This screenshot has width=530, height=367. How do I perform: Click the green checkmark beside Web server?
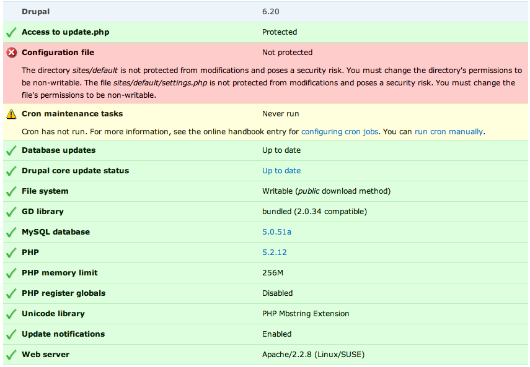(x=11, y=355)
